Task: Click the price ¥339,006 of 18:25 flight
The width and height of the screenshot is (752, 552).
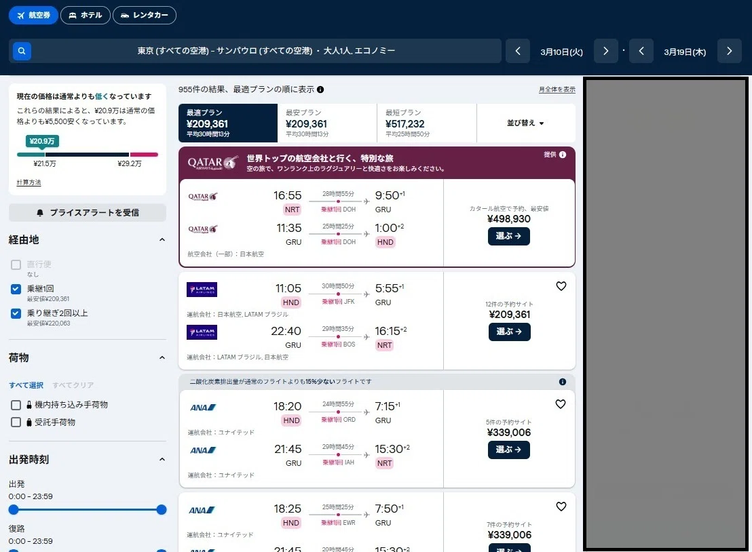Action: click(x=509, y=535)
